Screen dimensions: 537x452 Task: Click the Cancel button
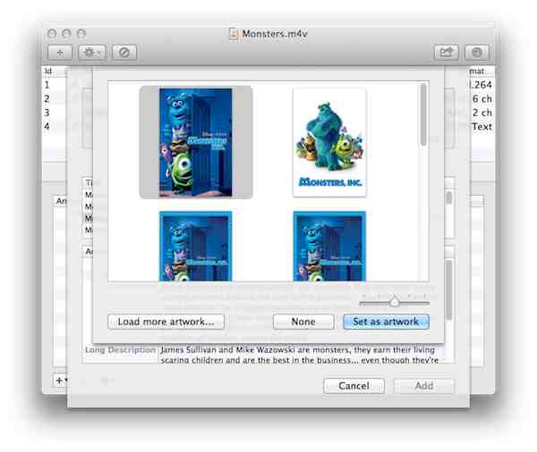[x=354, y=386]
